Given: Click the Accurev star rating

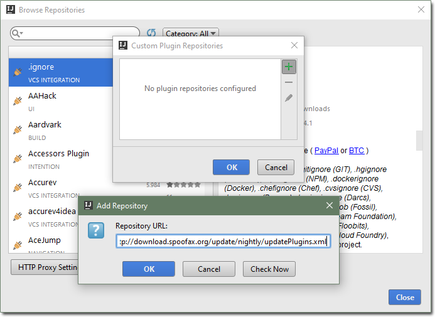Looking at the screenshot, I should pyautogui.click(x=183, y=185).
